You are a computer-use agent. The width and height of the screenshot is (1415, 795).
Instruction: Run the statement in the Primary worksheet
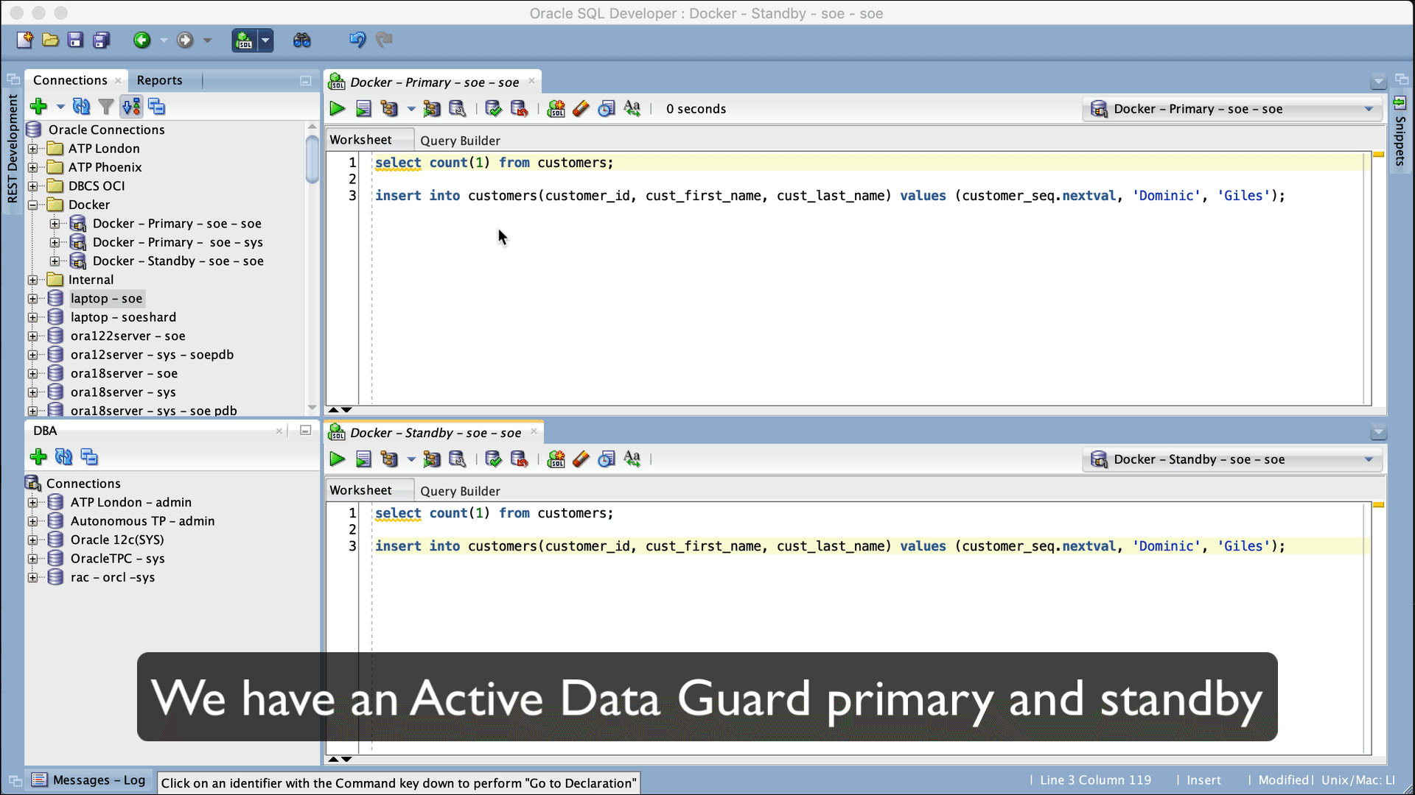337,108
